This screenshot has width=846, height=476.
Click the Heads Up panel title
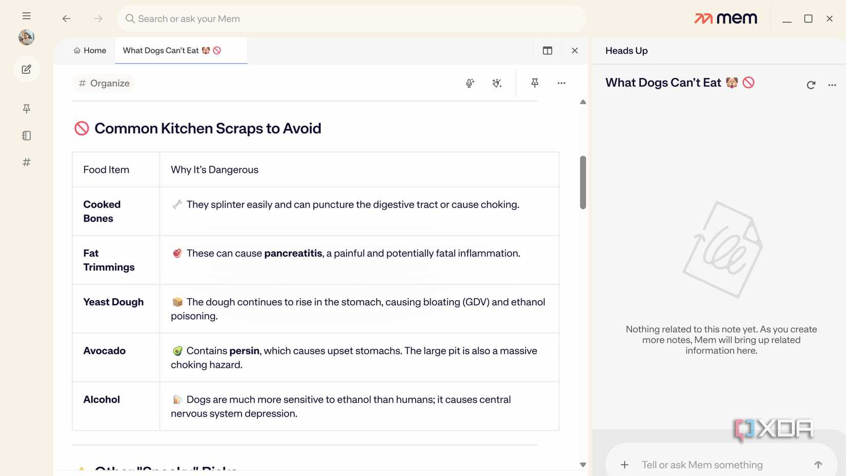point(627,51)
